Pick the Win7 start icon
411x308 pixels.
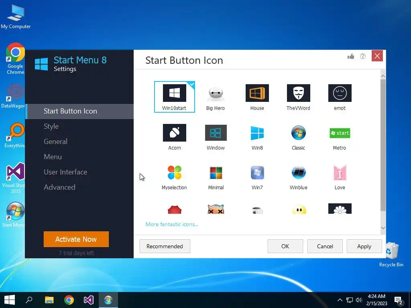257,177
